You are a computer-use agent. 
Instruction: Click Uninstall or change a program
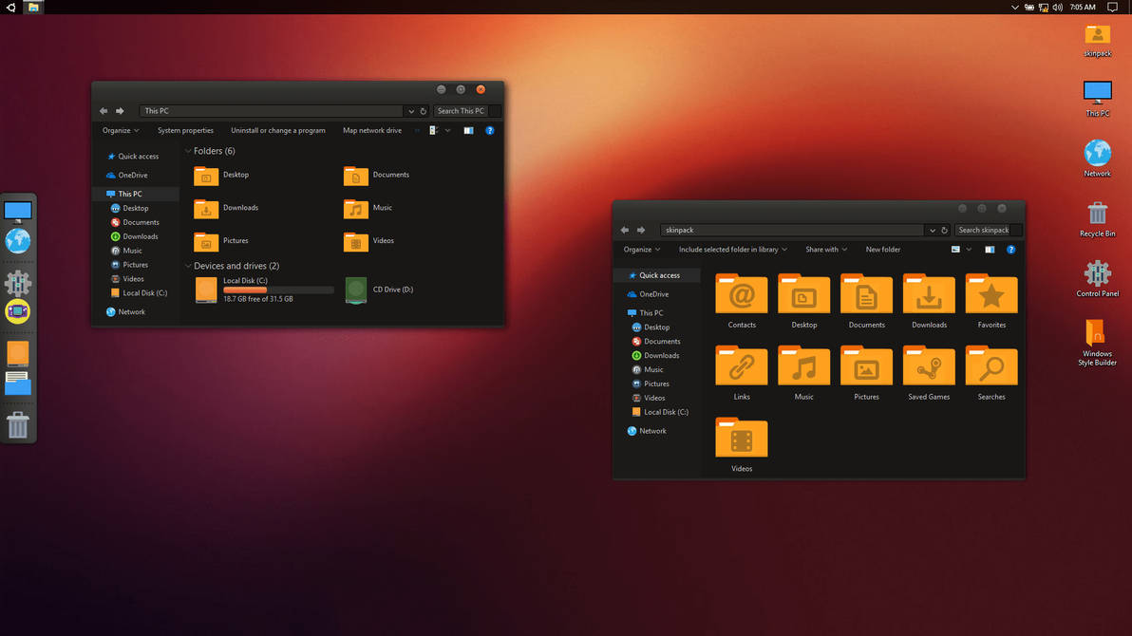pos(277,131)
